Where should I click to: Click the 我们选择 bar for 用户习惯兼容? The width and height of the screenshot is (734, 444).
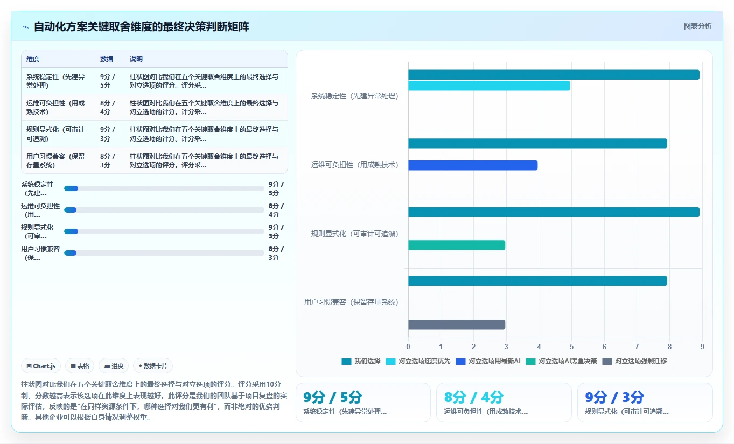(537, 281)
